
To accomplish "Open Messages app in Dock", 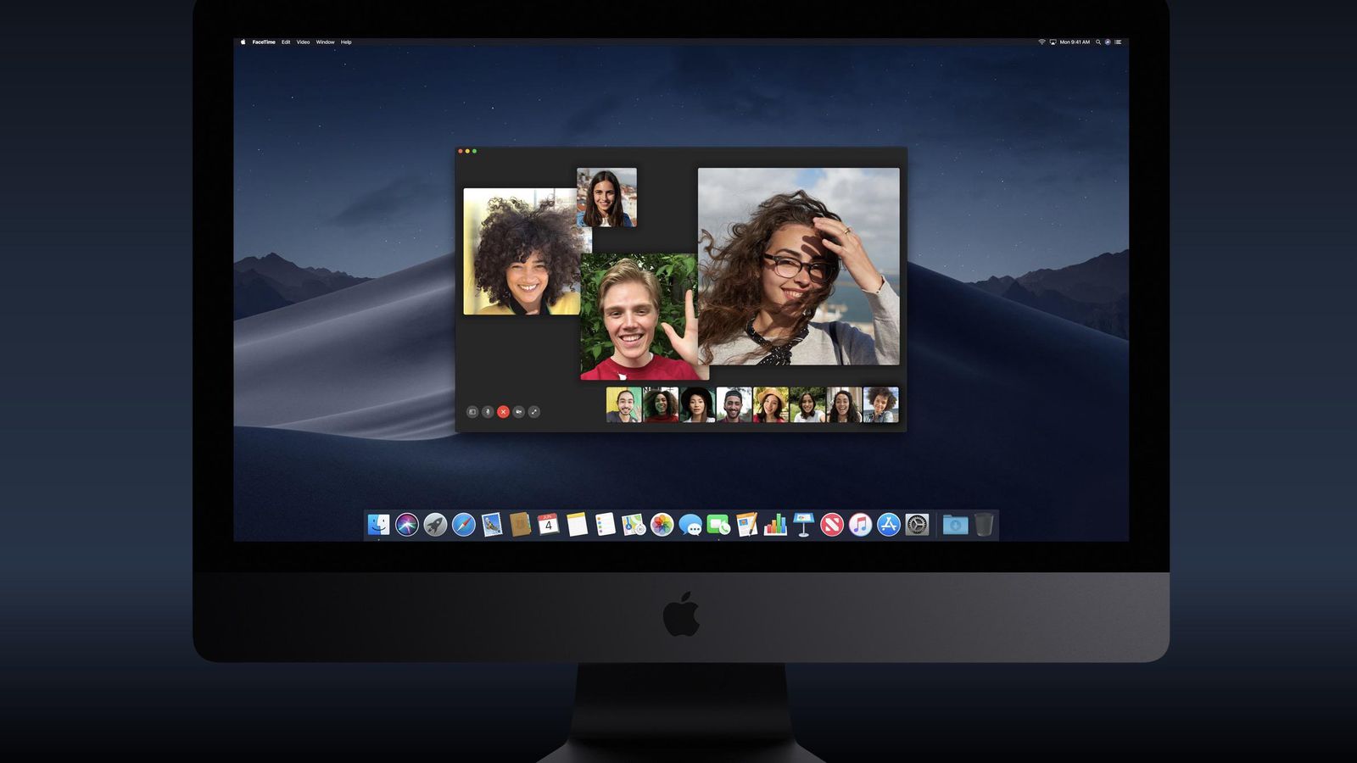I will click(690, 525).
